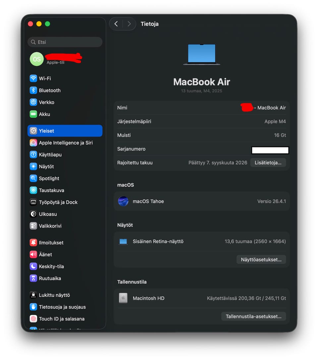Open Äänet speaker icon
Image resolution: width=318 pixels, height=360 pixels.
click(x=33, y=255)
